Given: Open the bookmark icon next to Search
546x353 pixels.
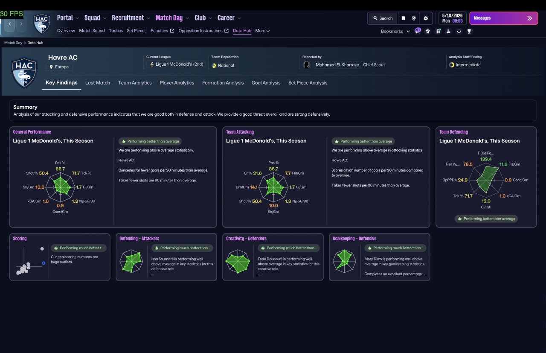Looking at the screenshot, I should (x=403, y=18).
